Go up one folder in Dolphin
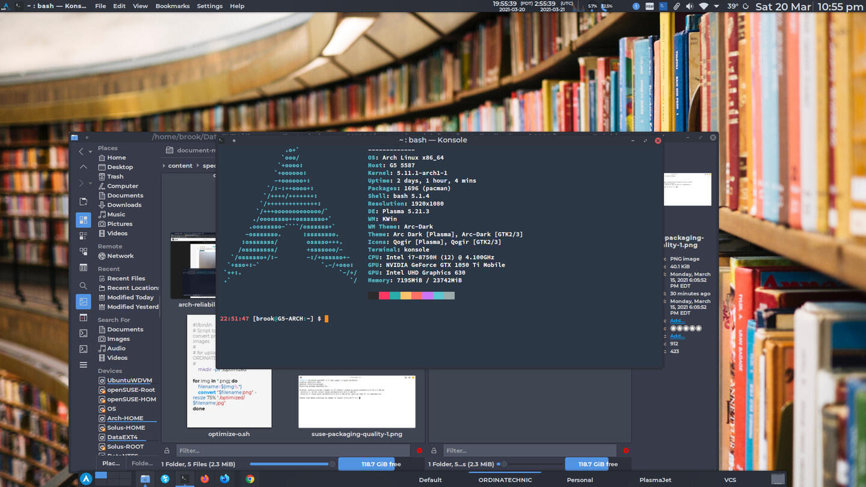Screen dimensions: 866x487 [84, 167]
